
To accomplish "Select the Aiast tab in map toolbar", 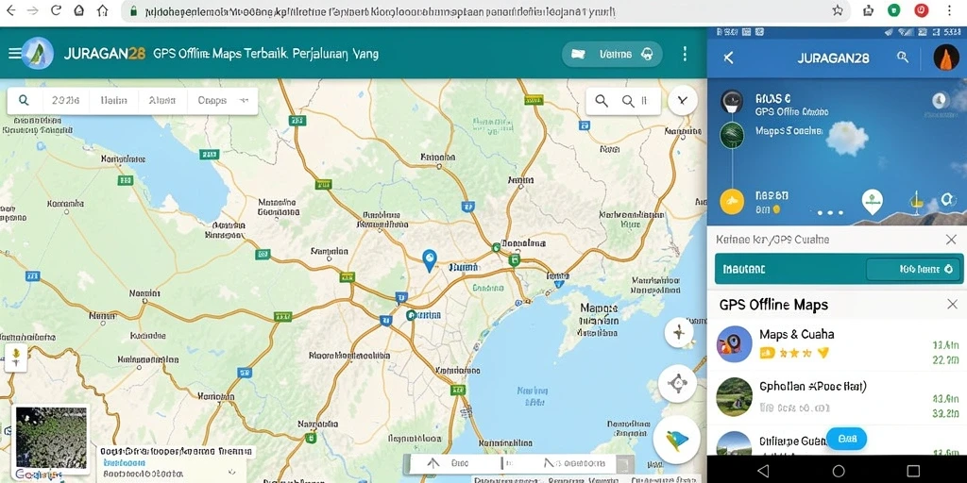I will (x=162, y=100).
